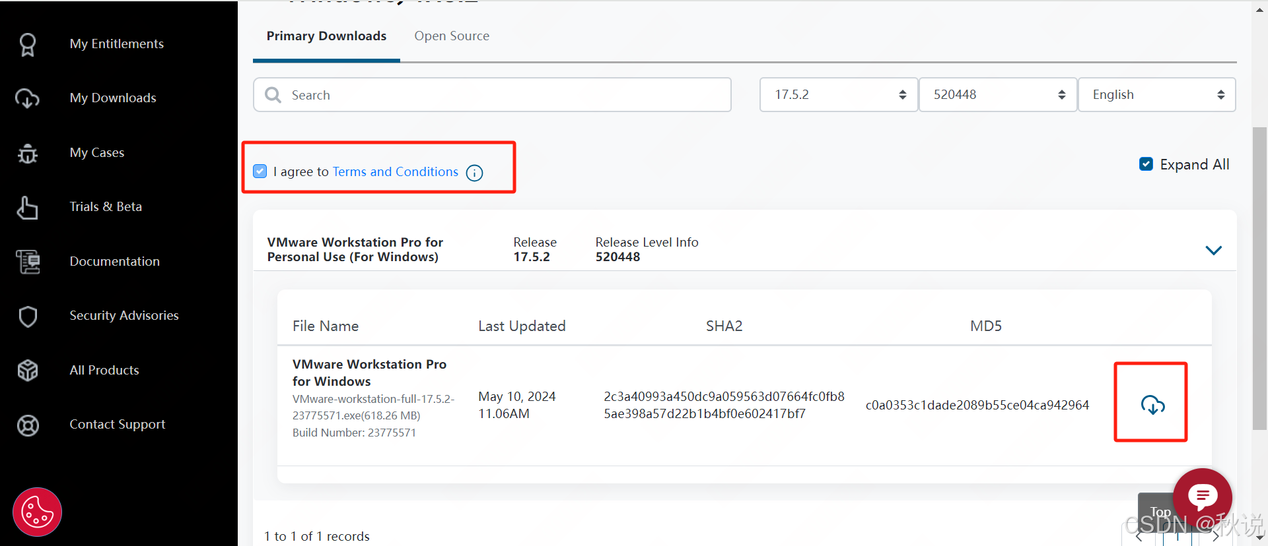Switch to the Open Source tab
Viewport: 1268px width, 546px height.
click(x=452, y=36)
